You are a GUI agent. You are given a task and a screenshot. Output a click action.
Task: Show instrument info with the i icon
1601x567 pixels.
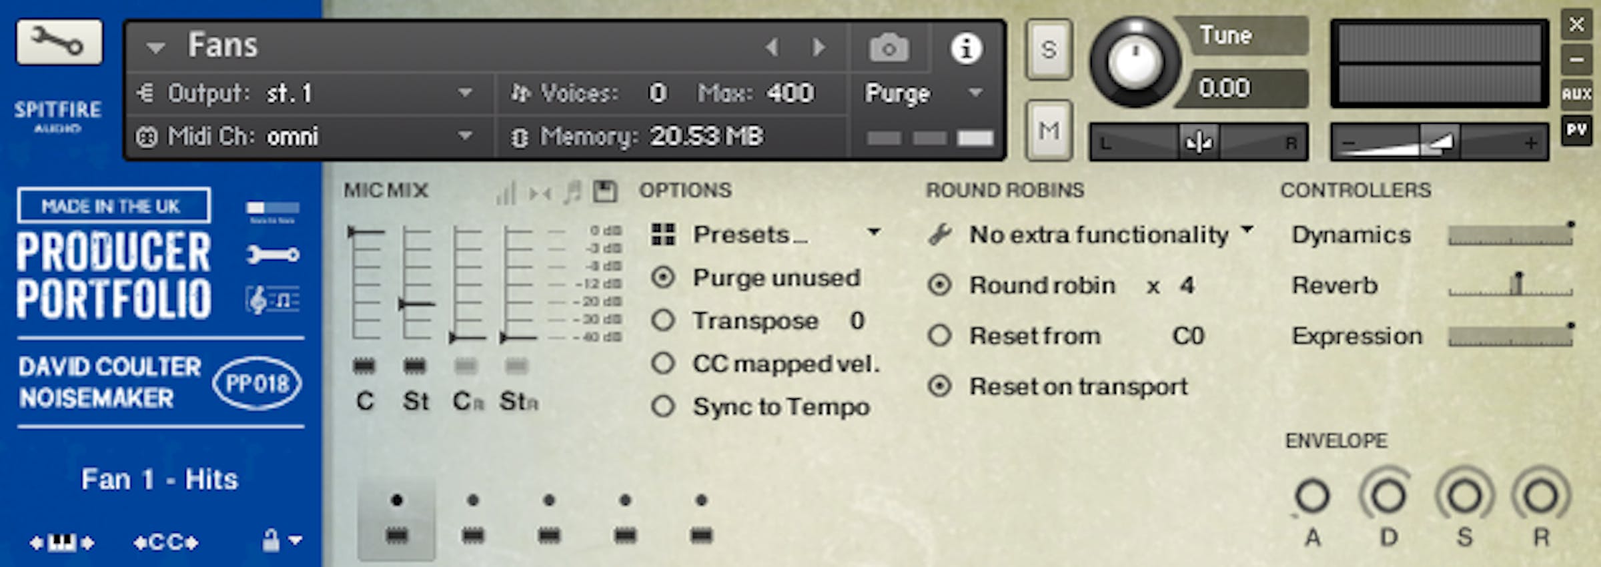coord(966,48)
